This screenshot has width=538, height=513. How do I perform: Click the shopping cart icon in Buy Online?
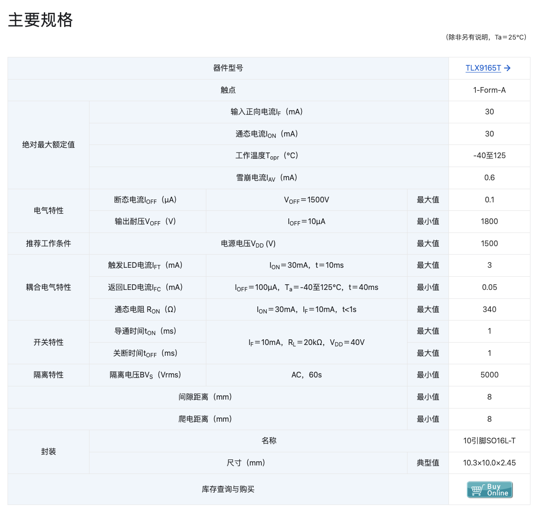point(476,490)
